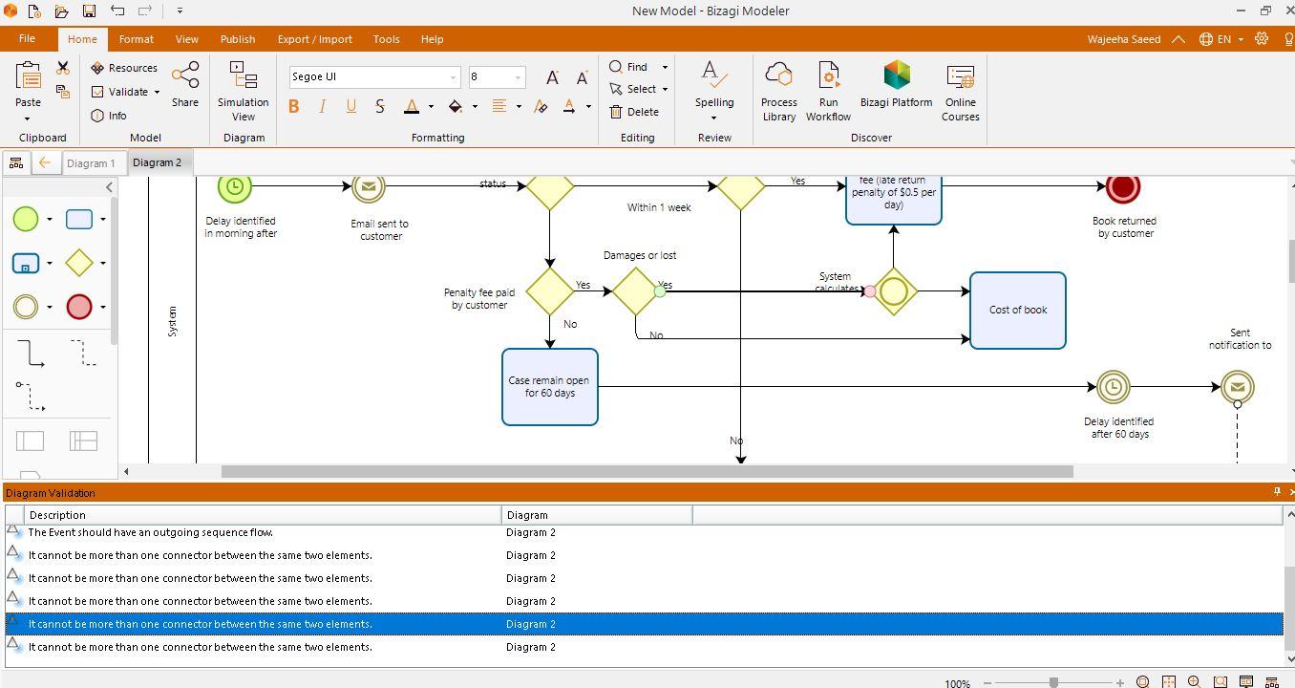The width and height of the screenshot is (1295, 688).
Task: Click the Cost of book task
Action: pos(1018,311)
